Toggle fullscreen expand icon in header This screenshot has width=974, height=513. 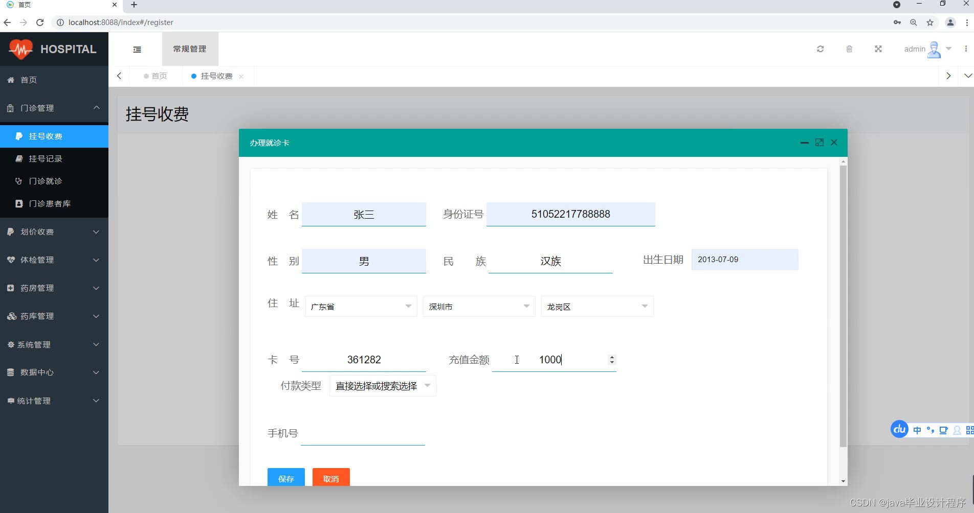(x=878, y=49)
